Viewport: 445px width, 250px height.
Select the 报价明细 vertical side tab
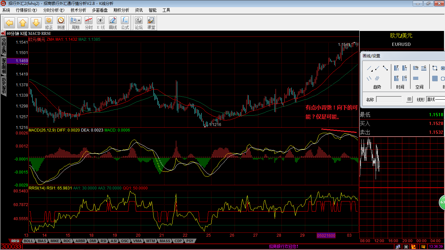click(x=4, y=66)
